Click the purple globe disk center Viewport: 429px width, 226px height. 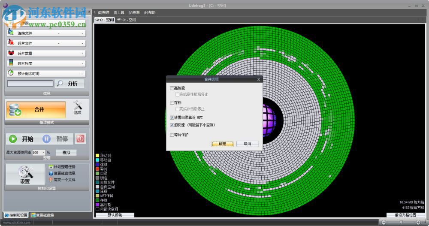click(x=269, y=121)
